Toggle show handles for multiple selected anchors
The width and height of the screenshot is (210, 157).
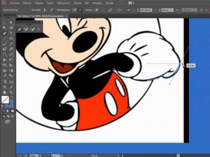74,10
